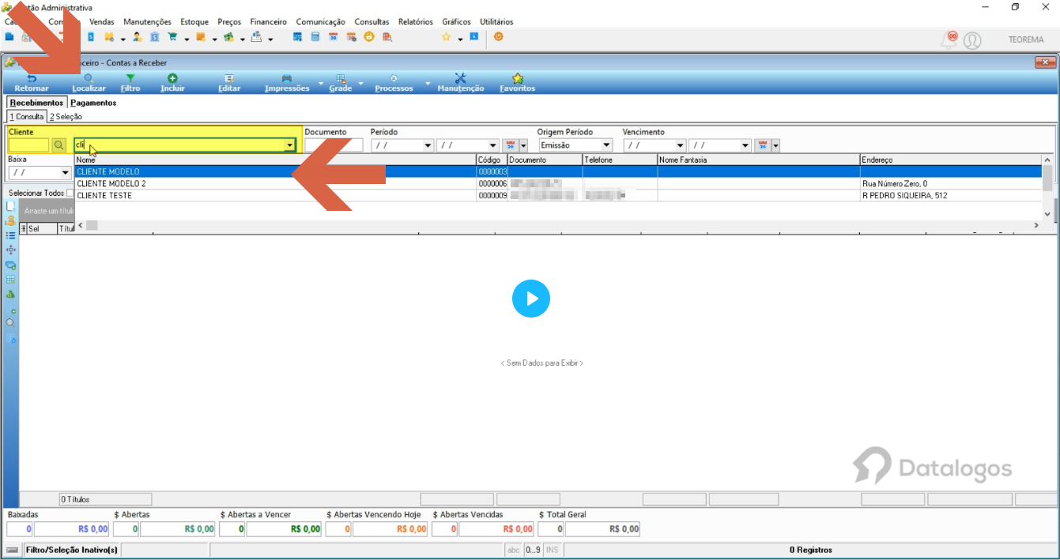Click the user profile icon near TEOREMA
This screenshot has height=560, width=1060.
coord(972,40)
